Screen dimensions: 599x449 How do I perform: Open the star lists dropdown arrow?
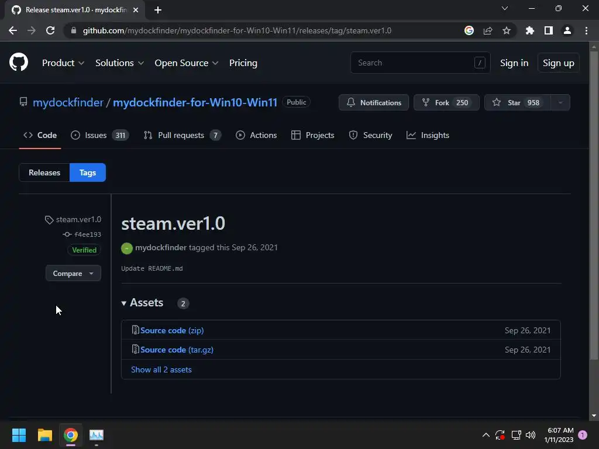point(560,102)
